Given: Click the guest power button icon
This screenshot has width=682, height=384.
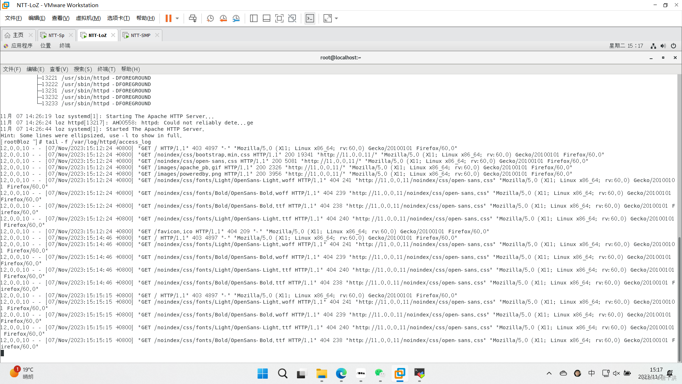Looking at the screenshot, I should (x=673, y=46).
